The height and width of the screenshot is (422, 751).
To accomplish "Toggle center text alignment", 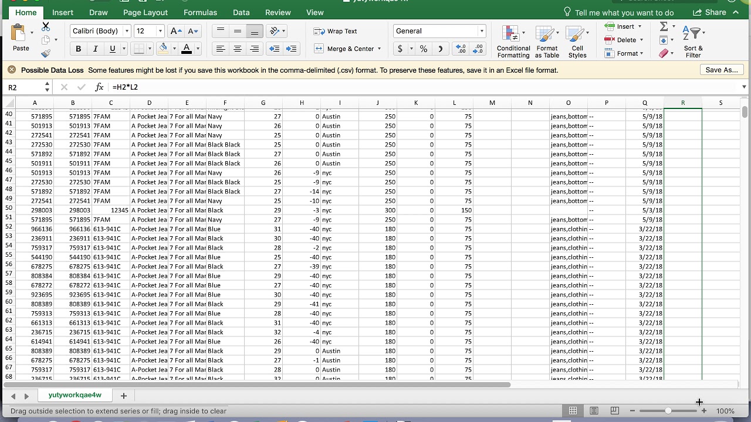I will click(238, 49).
